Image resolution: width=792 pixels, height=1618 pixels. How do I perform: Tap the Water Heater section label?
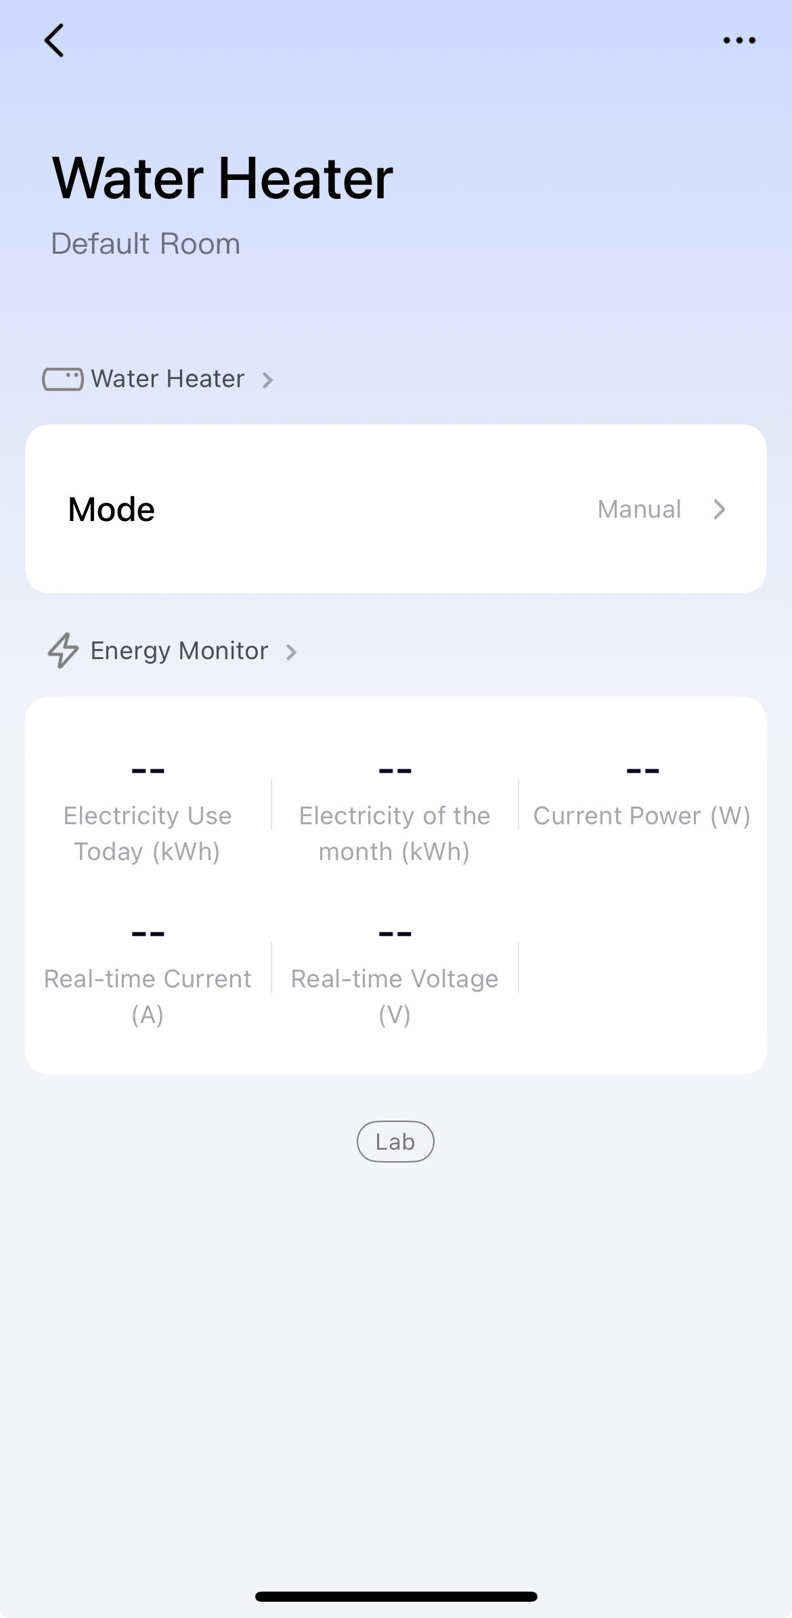(x=168, y=379)
